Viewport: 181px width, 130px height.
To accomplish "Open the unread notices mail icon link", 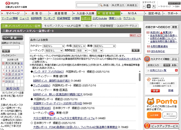I will point(148,32).
